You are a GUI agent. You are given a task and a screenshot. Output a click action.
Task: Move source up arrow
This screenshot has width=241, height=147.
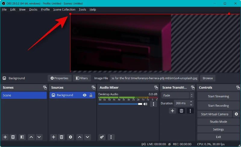point(80,137)
